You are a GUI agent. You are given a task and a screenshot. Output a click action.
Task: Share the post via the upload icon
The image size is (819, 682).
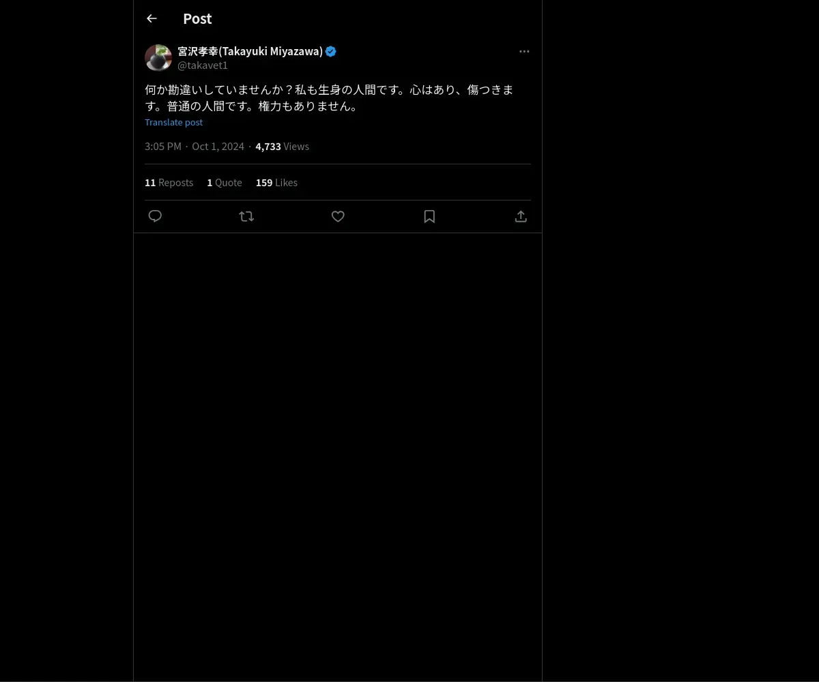(521, 216)
